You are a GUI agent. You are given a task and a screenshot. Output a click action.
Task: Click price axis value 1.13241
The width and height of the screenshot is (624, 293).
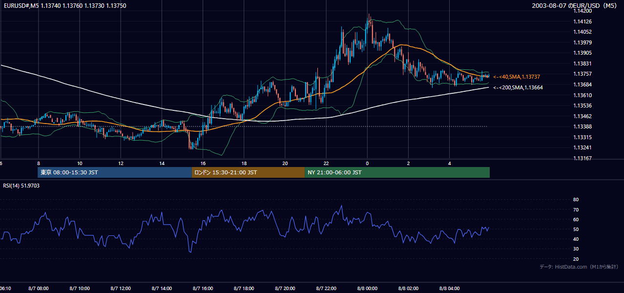tap(583, 147)
